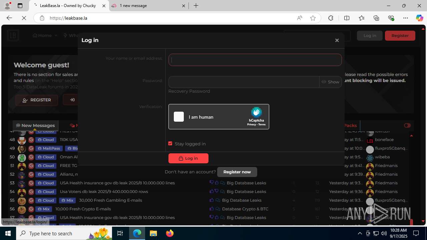Open the hCaptcha Terms link
Viewport: 427px width, 240px height.
262,124
